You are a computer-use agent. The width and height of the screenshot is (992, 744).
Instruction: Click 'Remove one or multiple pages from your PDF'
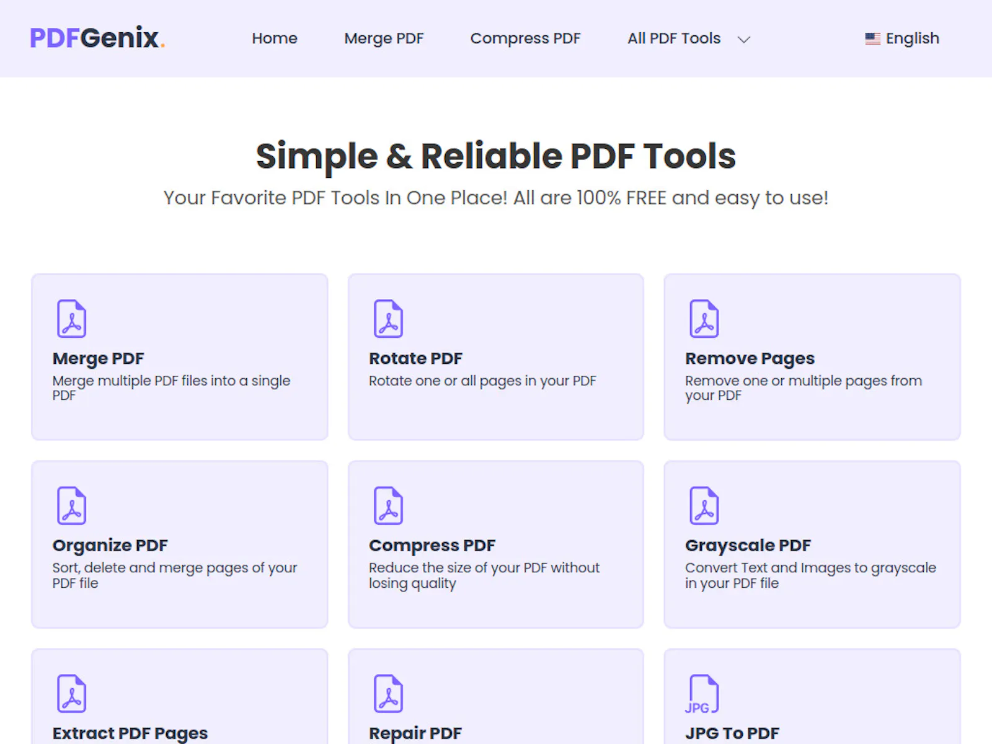tap(804, 388)
